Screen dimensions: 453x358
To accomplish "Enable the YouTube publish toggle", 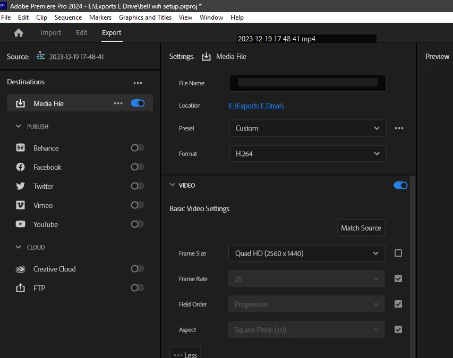I will coord(138,224).
